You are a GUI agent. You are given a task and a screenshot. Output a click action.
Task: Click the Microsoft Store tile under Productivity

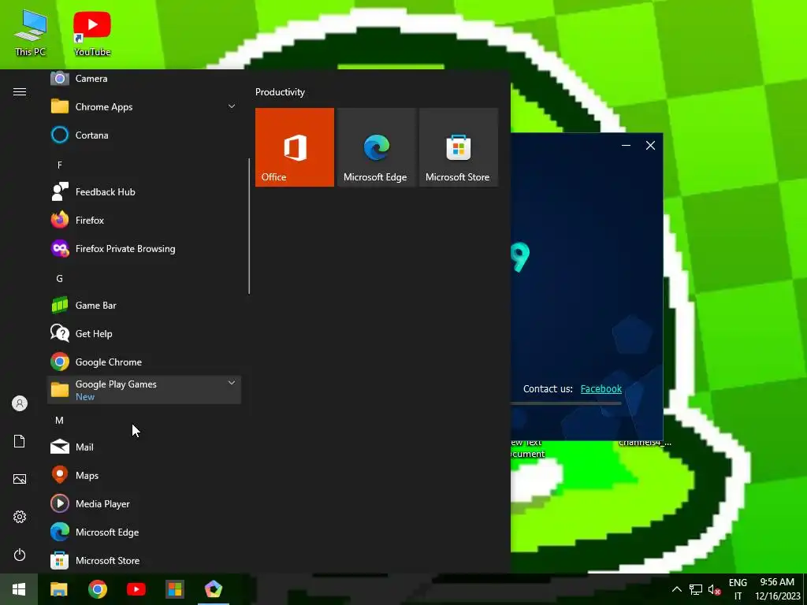(459, 147)
